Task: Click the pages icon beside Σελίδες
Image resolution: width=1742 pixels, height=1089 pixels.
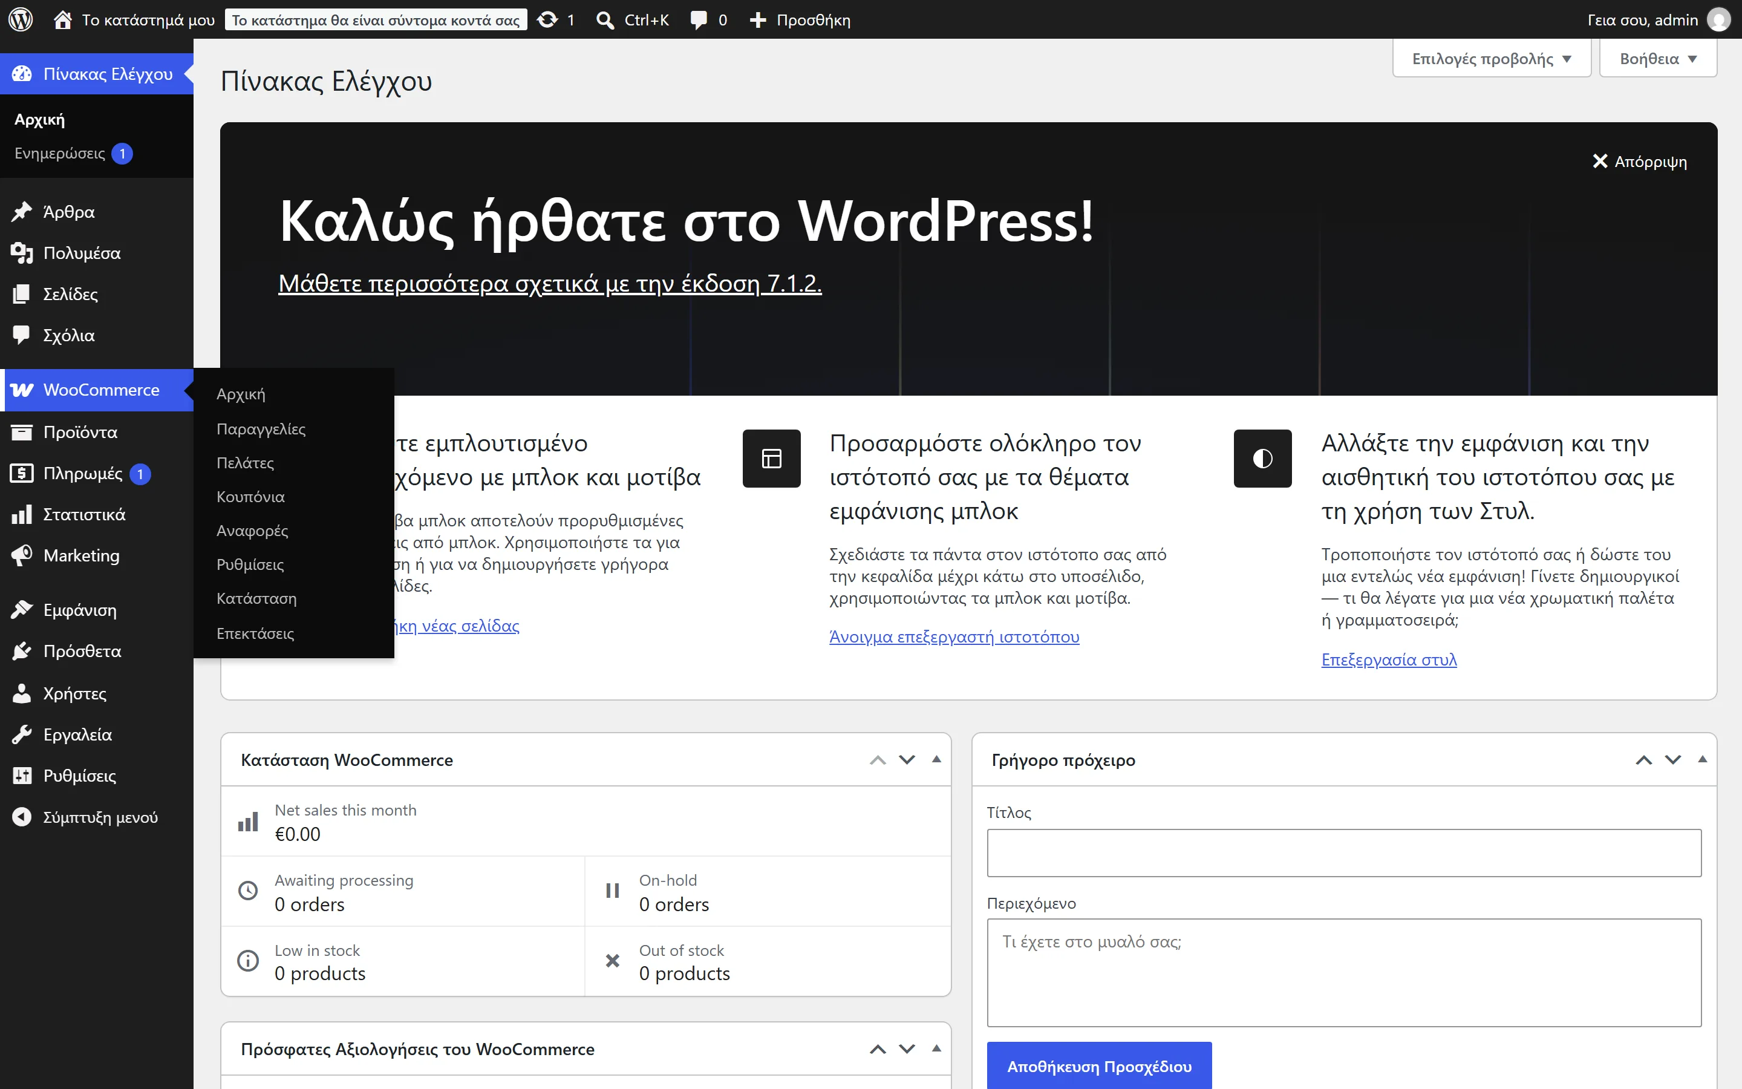Action: pyautogui.click(x=22, y=294)
